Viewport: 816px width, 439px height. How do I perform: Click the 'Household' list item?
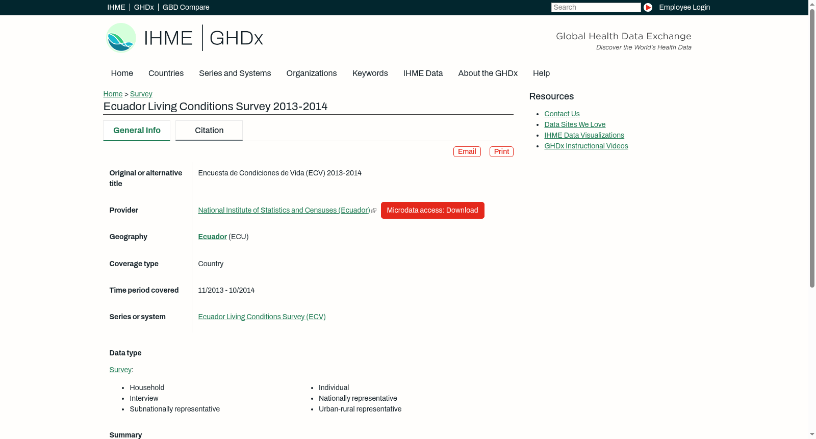(147, 388)
